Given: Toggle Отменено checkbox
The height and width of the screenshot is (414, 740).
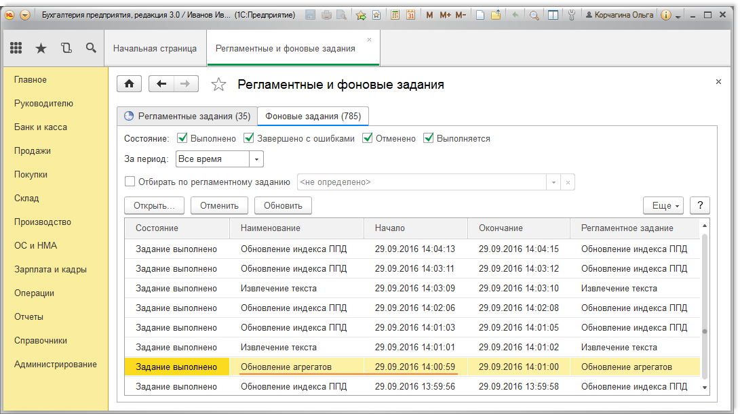Looking at the screenshot, I should (x=367, y=138).
